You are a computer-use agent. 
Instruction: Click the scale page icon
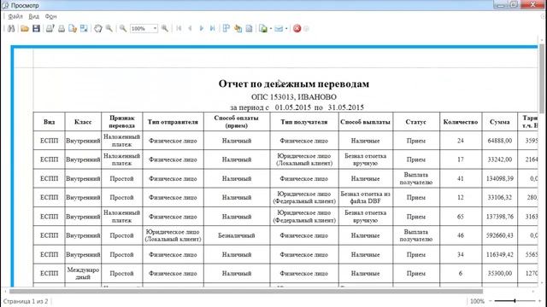[84, 28]
